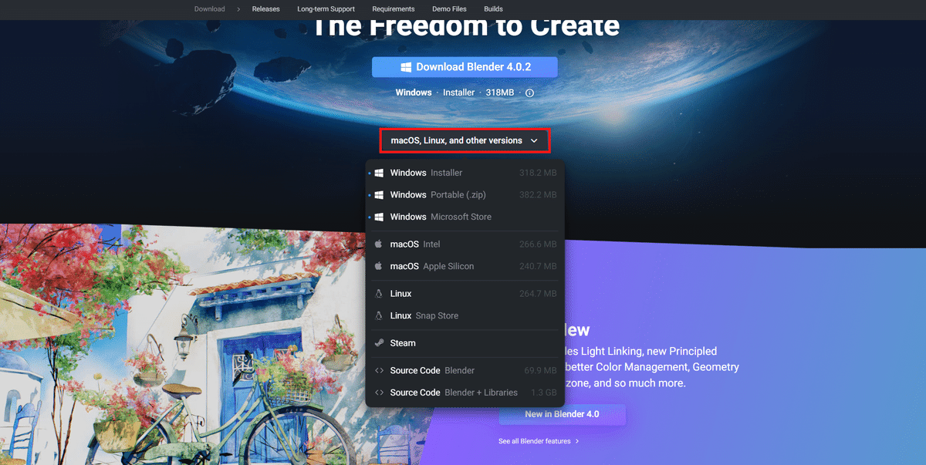Image resolution: width=926 pixels, height=465 pixels.
Task: Choose the Linux 264.7 MB download option
Action: pos(465,294)
